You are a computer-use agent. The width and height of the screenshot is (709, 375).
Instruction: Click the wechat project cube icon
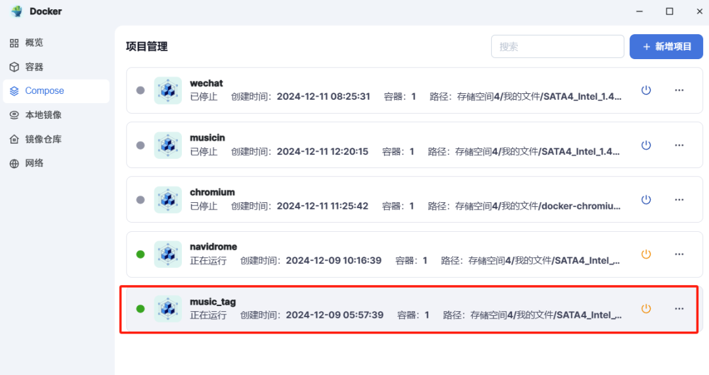(168, 91)
